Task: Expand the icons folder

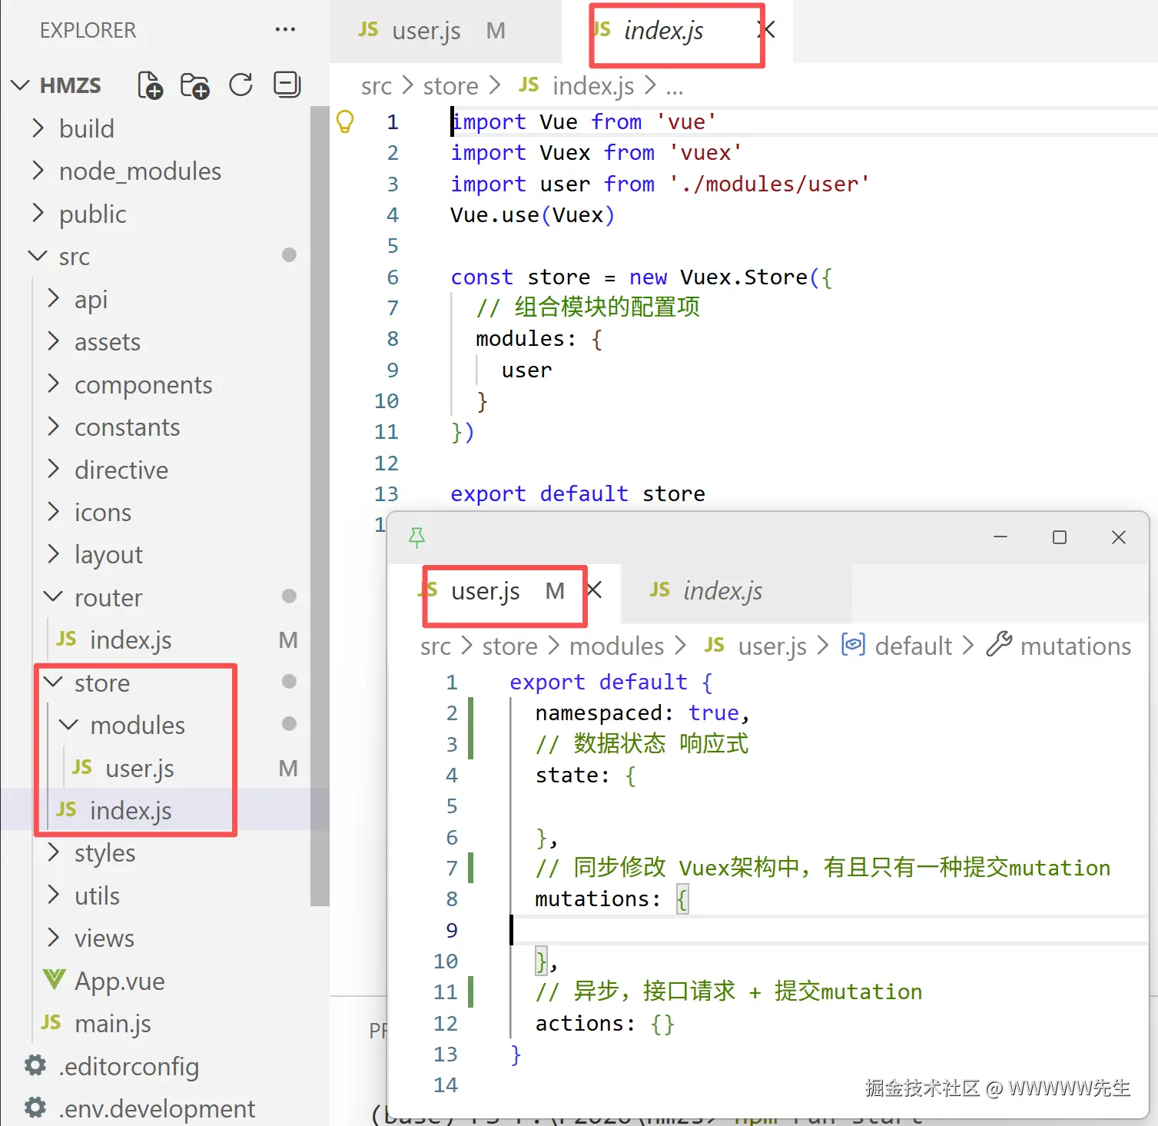Action: (53, 512)
